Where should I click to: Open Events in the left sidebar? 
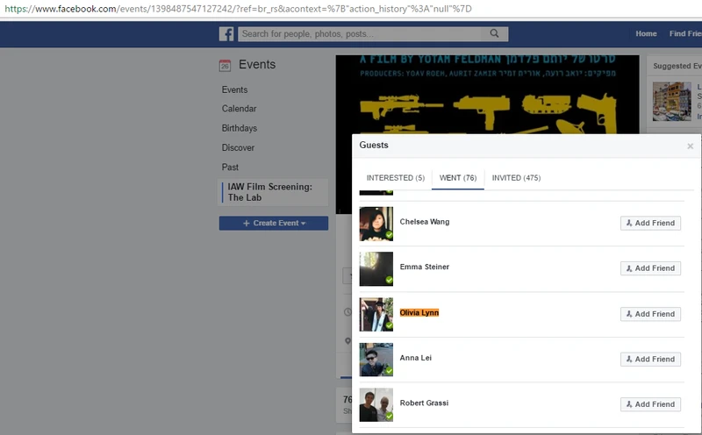[x=234, y=89]
